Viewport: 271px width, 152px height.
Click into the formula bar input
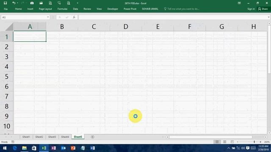click(173, 17)
